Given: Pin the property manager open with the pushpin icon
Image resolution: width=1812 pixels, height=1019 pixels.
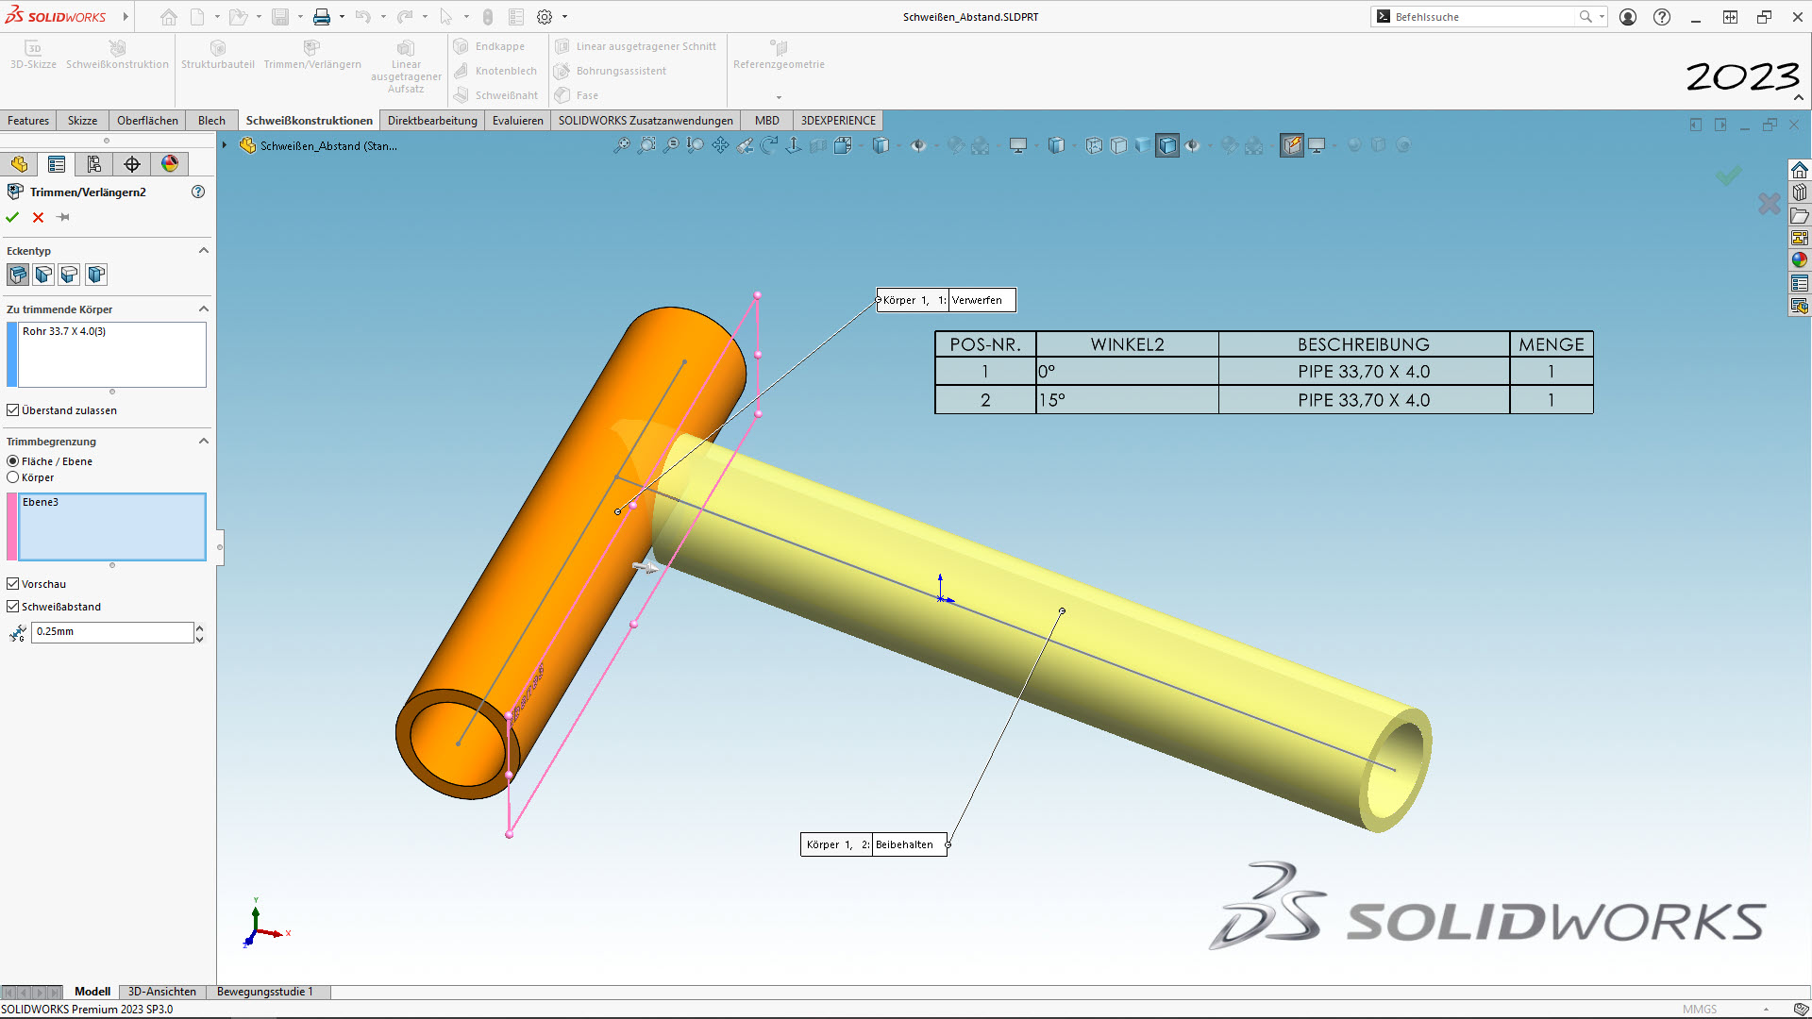Looking at the screenshot, I should (x=63, y=217).
